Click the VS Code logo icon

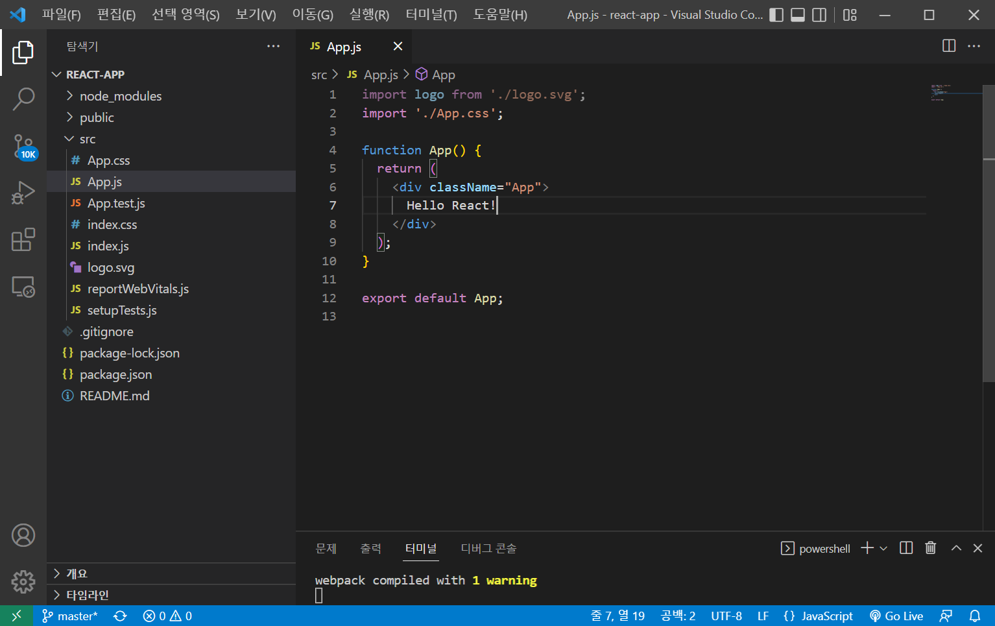coord(18,14)
